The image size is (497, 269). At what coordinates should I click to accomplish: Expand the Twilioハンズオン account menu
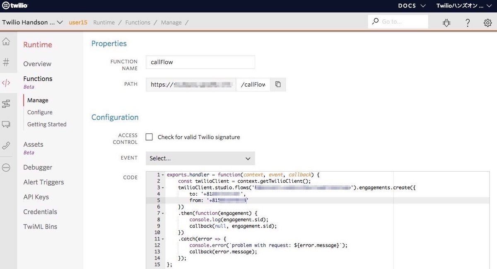coord(465,6)
